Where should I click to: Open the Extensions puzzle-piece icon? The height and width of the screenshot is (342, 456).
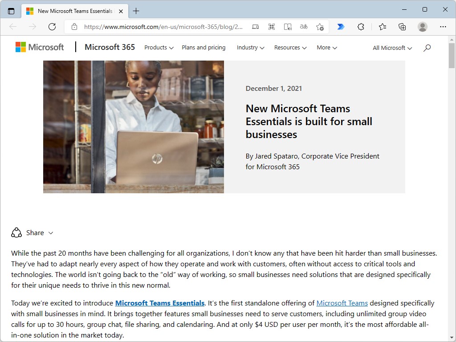(361, 27)
